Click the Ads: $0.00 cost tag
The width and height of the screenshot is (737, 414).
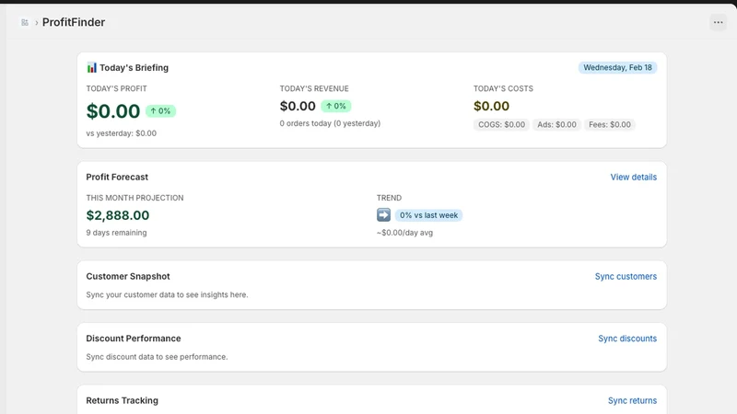tap(556, 124)
